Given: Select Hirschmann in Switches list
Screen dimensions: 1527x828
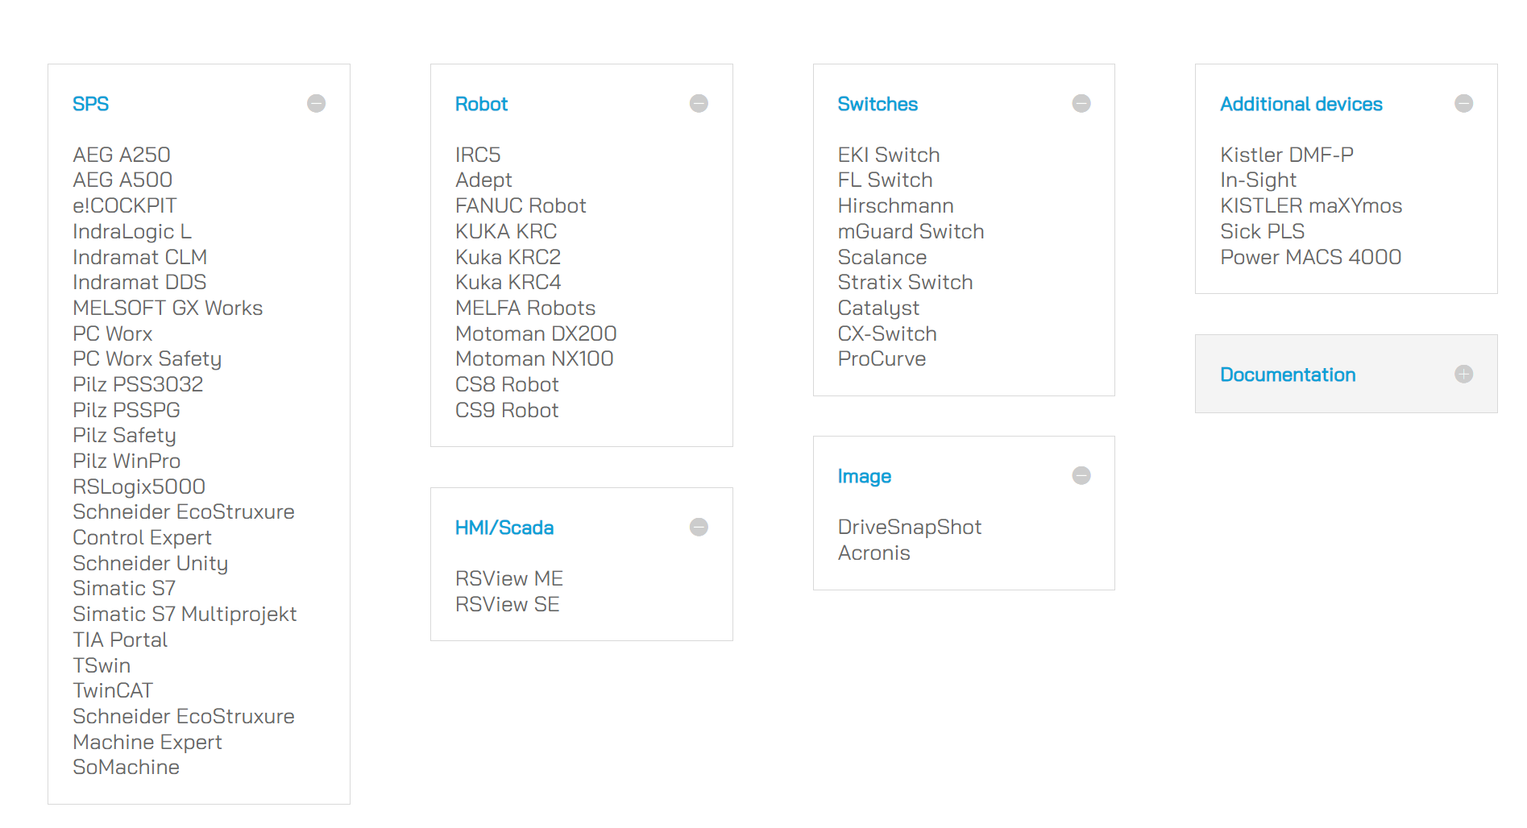Looking at the screenshot, I should pos(895,205).
